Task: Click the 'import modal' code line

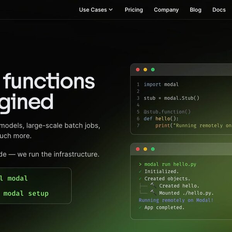Action: point(161,84)
